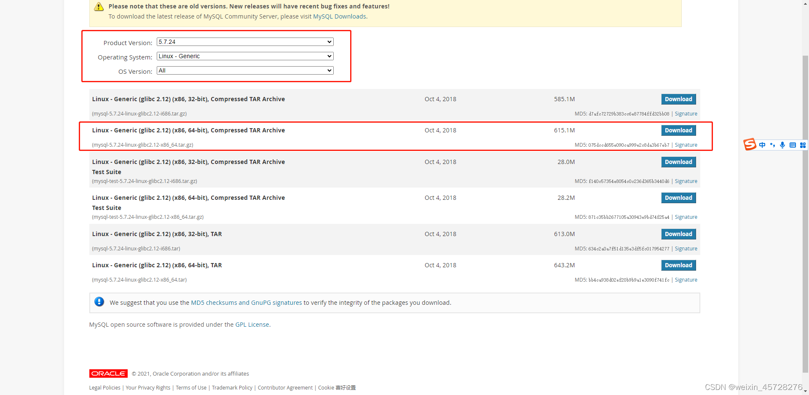Open MD5 checksums and GnuPG signatures link
The width and height of the screenshot is (809, 395).
(246, 303)
